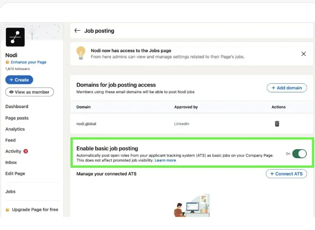The image size is (315, 230).
Task: Click the Approved by column header
Action: 186,107
